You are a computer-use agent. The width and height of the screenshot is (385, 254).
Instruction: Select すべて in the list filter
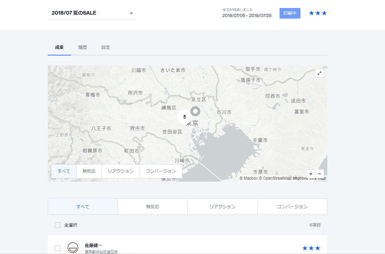coord(83,207)
